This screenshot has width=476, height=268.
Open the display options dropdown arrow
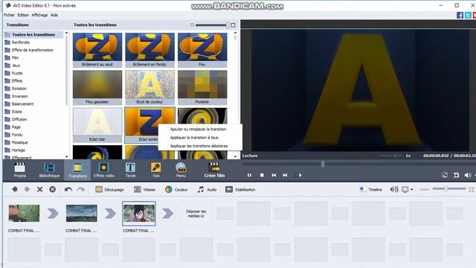[x=411, y=190]
